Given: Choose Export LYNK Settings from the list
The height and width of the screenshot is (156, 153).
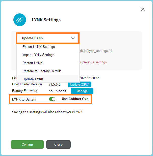Looking at the screenshot, I should point(38,47).
